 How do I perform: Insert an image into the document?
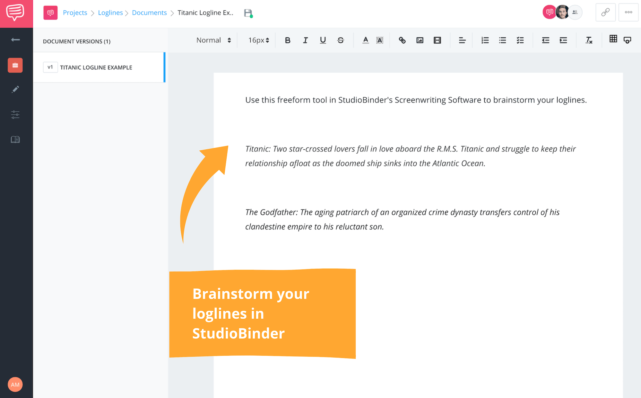point(420,40)
